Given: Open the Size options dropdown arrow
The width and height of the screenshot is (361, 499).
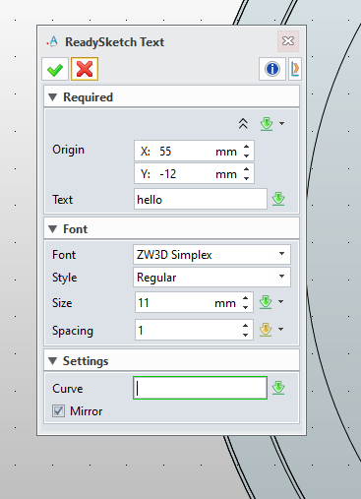Looking at the screenshot, I should (x=281, y=302).
